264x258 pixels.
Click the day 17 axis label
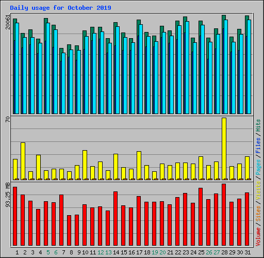point(139,252)
